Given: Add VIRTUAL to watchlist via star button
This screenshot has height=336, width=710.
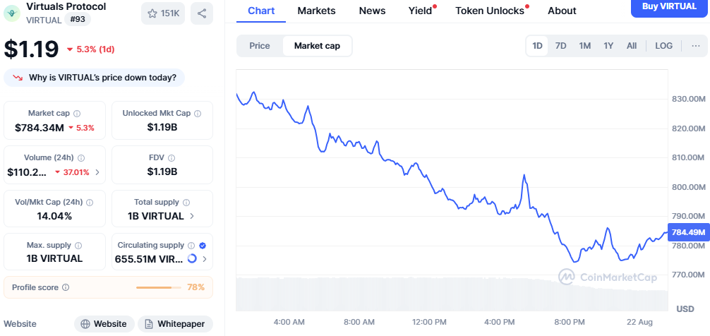Looking at the screenshot, I should point(163,13).
